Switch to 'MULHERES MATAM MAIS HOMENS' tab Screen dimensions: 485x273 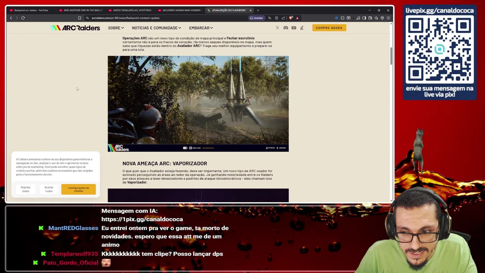pyautogui.click(x=180, y=10)
